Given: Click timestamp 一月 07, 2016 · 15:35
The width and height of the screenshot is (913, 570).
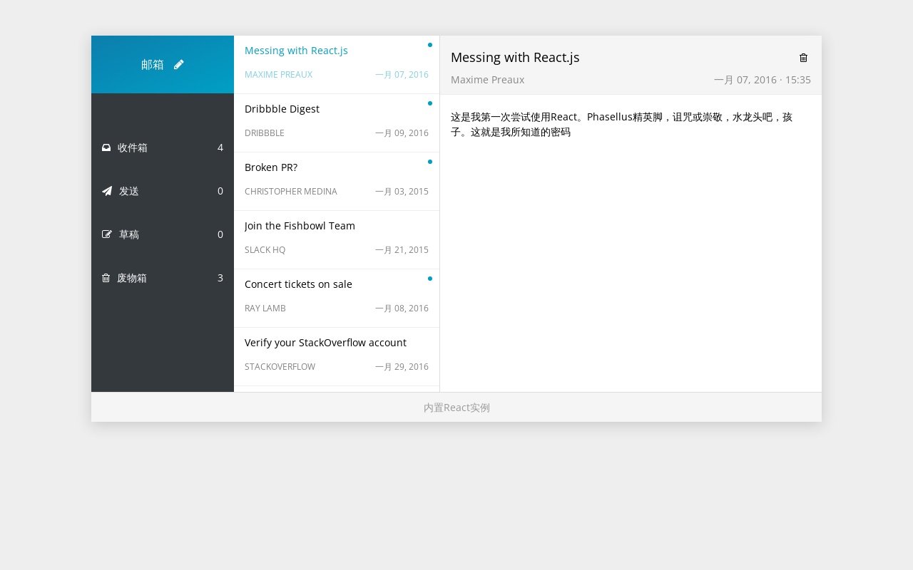Looking at the screenshot, I should pos(762,80).
